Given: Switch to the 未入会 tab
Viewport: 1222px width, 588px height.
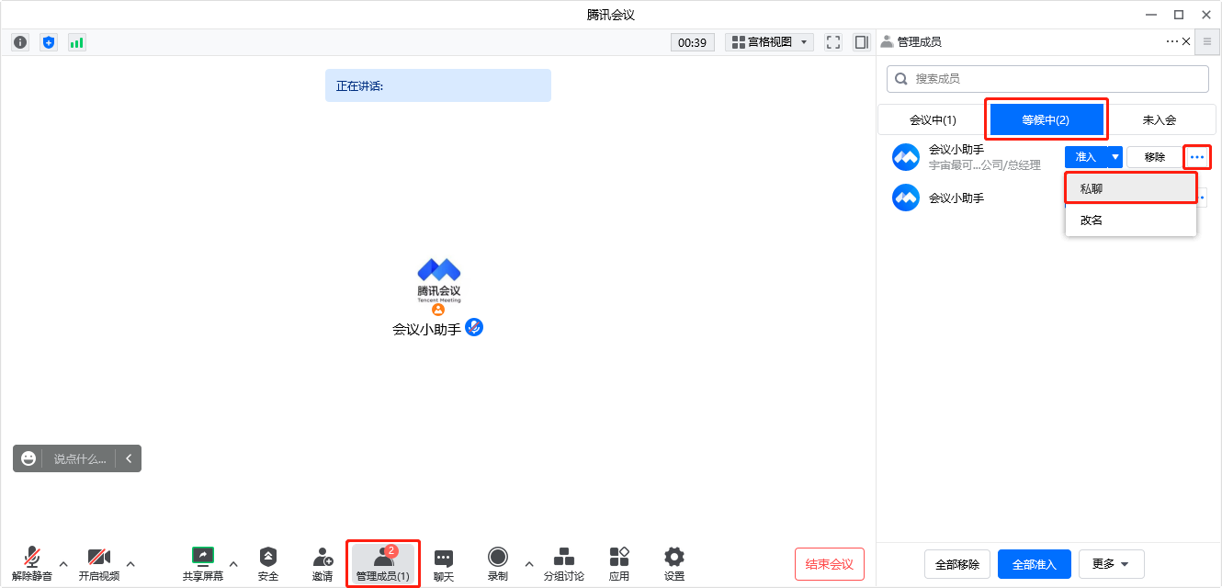Looking at the screenshot, I should tap(1160, 119).
